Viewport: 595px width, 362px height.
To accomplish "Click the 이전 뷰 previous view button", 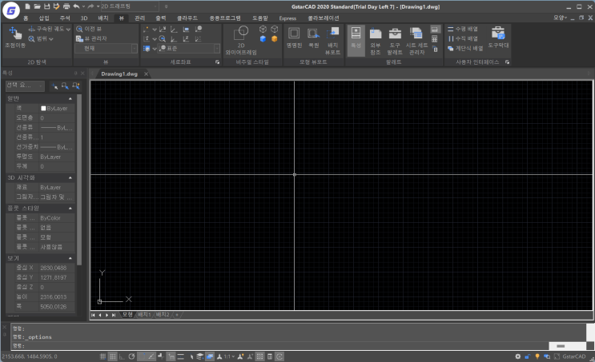I will point(89,29).
